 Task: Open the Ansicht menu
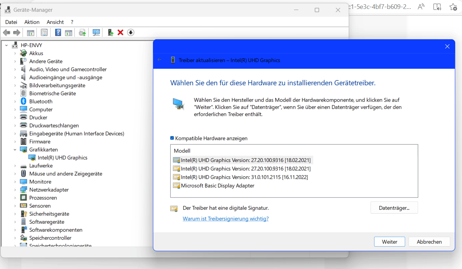(55, 22)
